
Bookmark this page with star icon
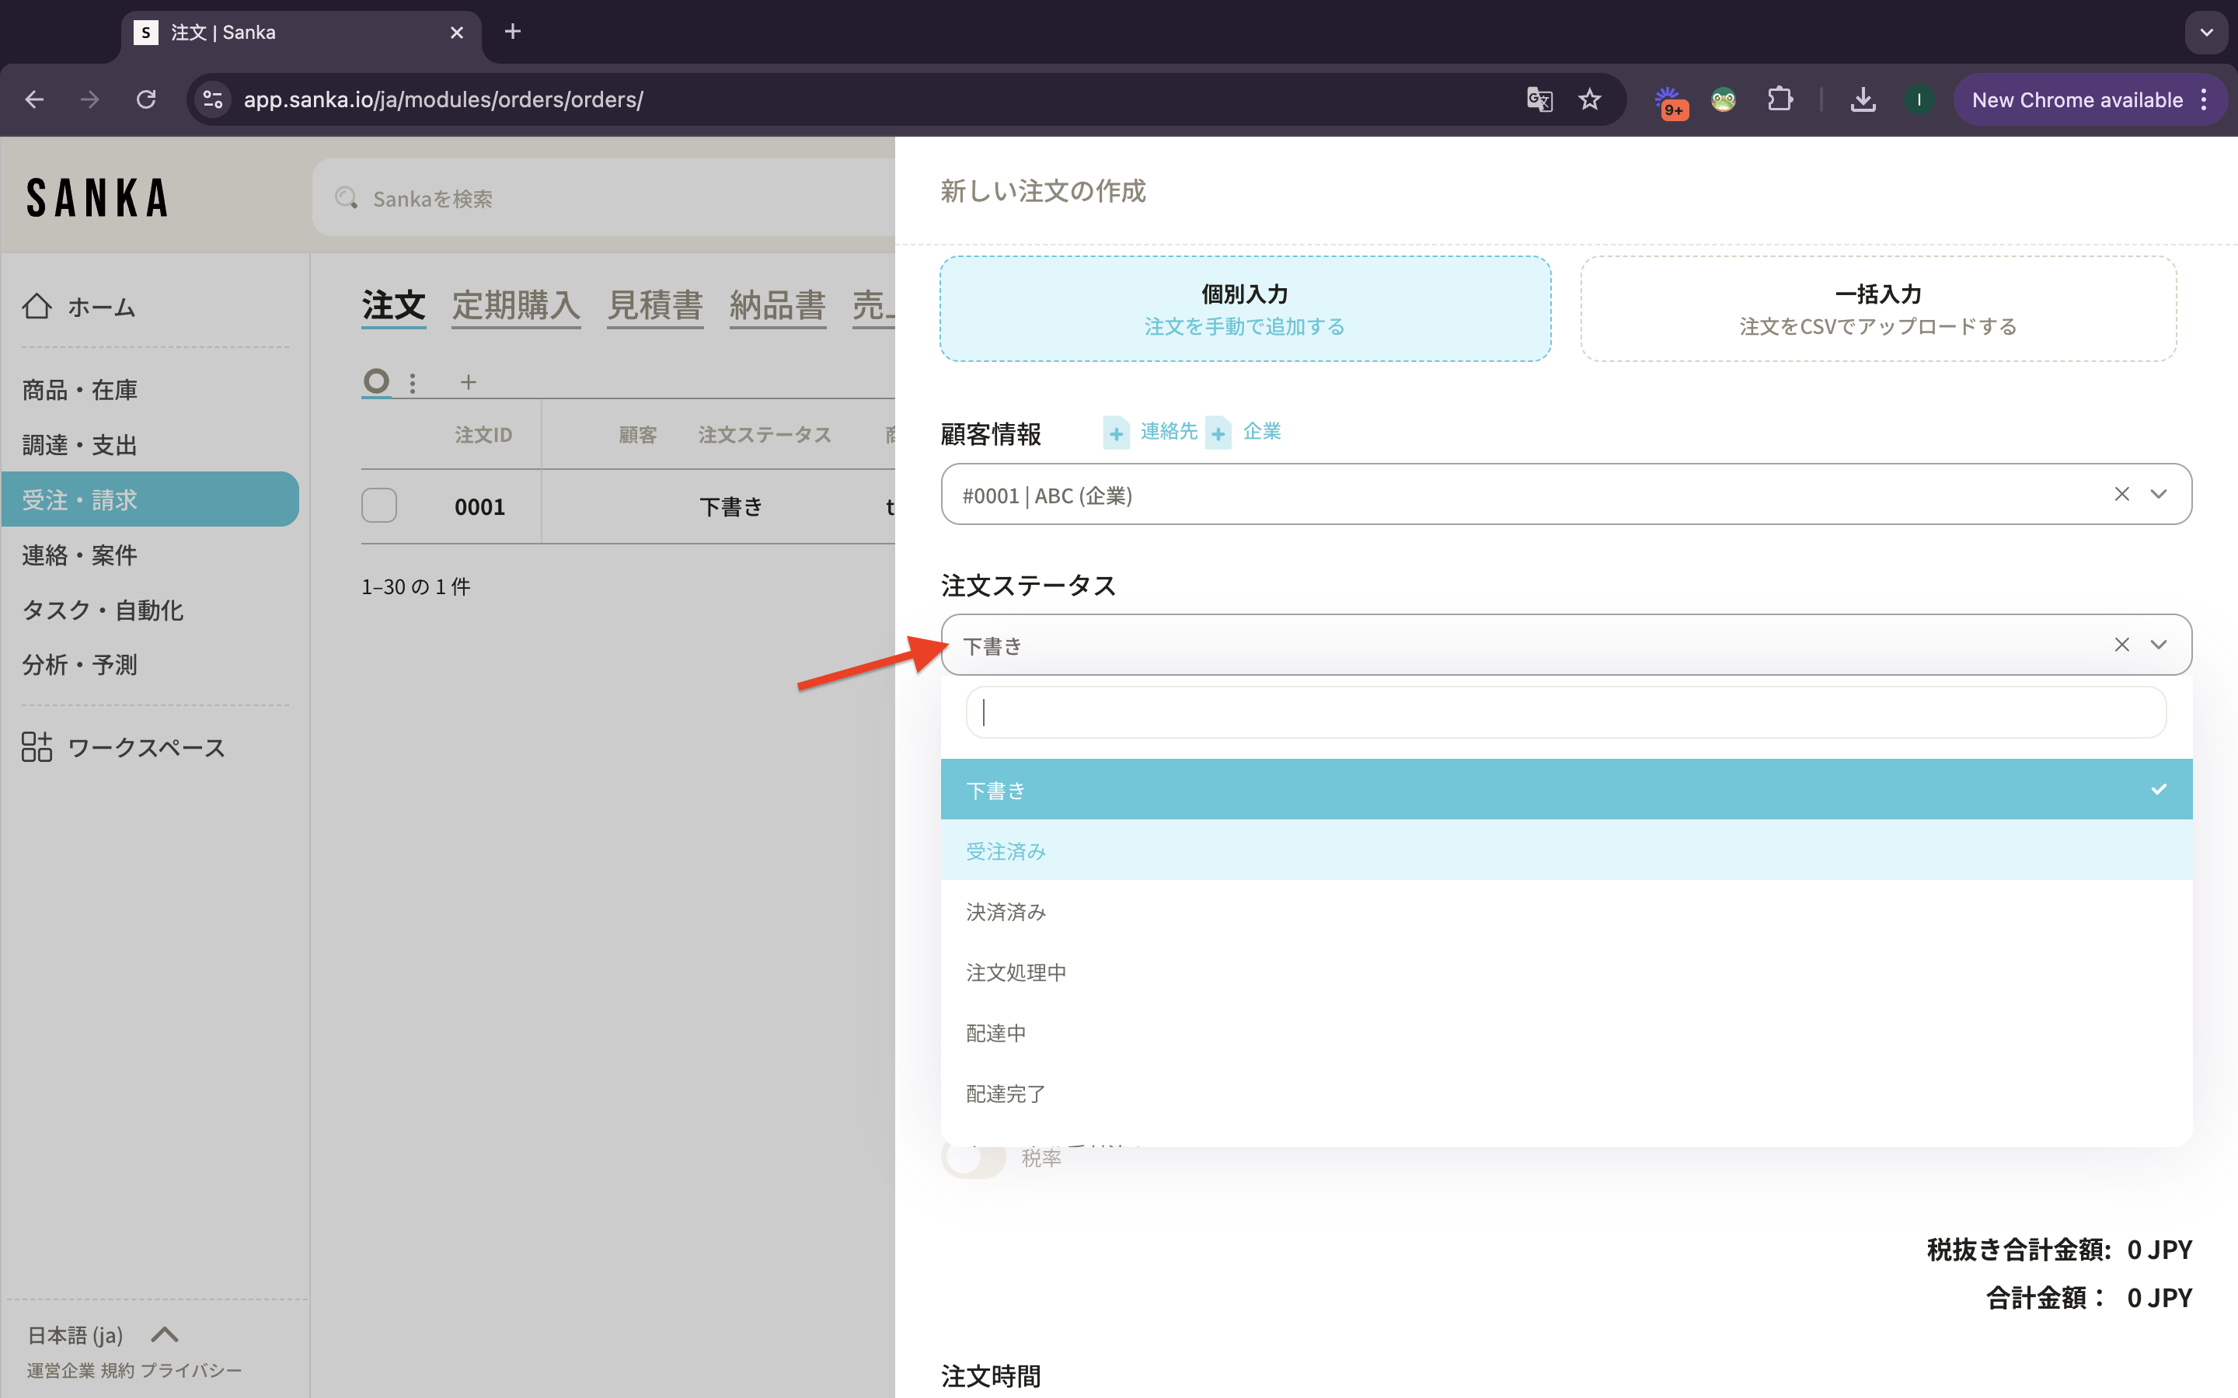(x=1590, y=100)
